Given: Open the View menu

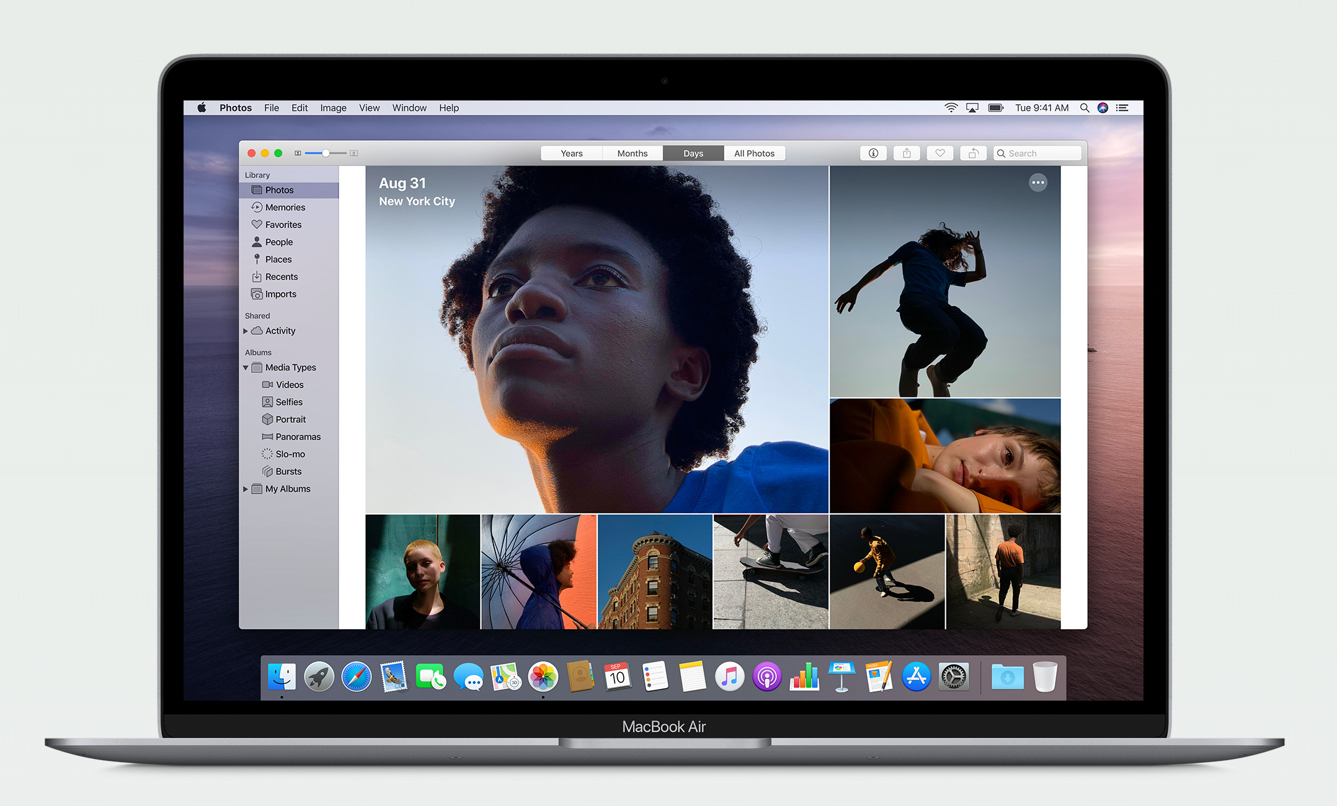Looking at the screenshot, I should pyautogui.click(x=369, y=108).
